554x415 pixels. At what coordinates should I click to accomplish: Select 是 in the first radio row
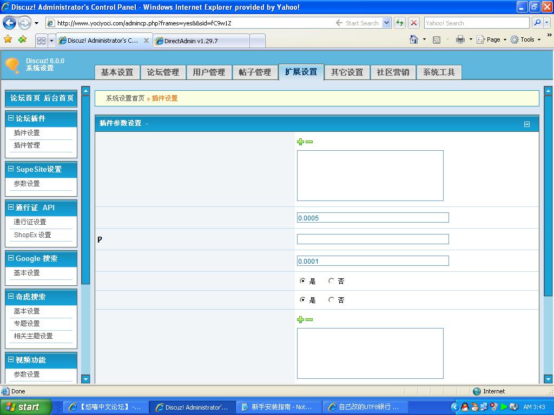(x=302, y=281)
